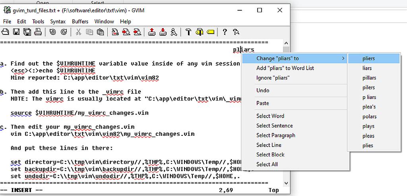The width and height of the screenshot is (407, 196).
Task: Open the Tools menu
Action: coord(38,21)
